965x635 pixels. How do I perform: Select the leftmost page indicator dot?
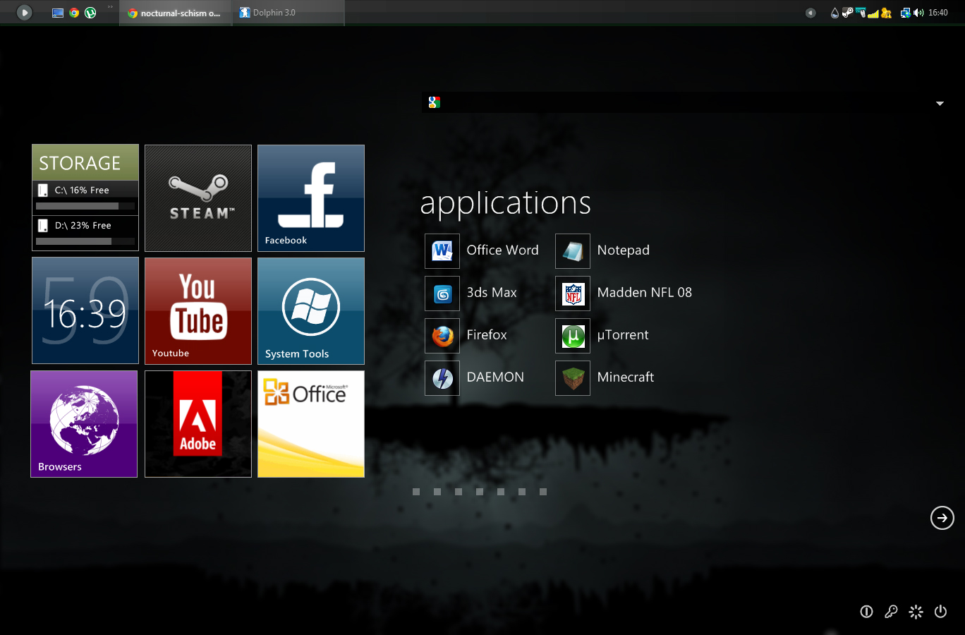point(416,492)
